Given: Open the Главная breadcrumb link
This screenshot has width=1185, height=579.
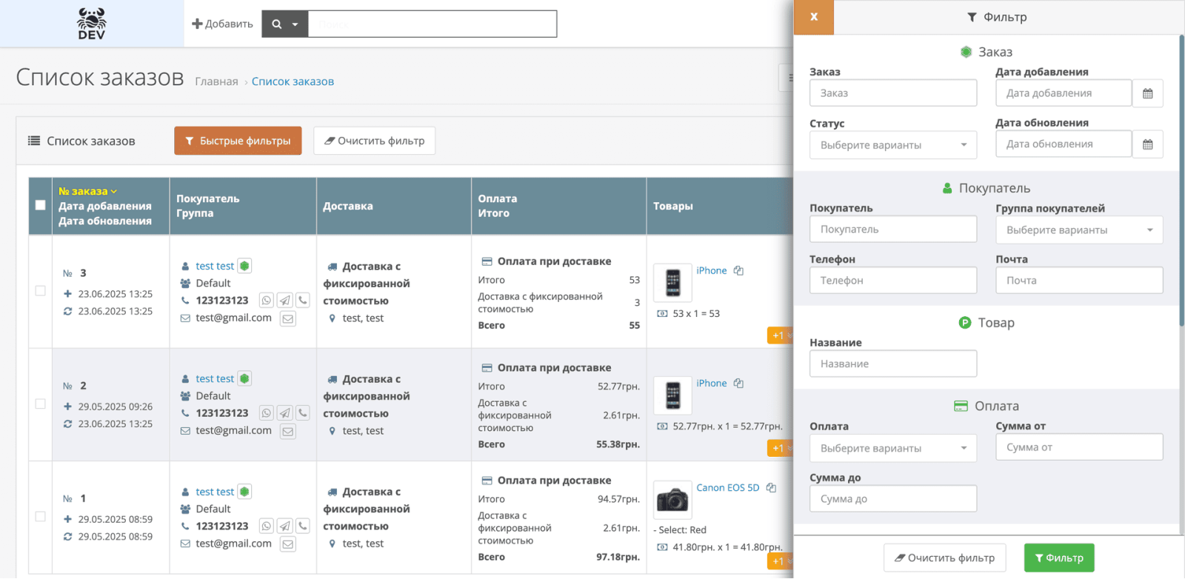Looking at the screenshot, I should (216, 81).
